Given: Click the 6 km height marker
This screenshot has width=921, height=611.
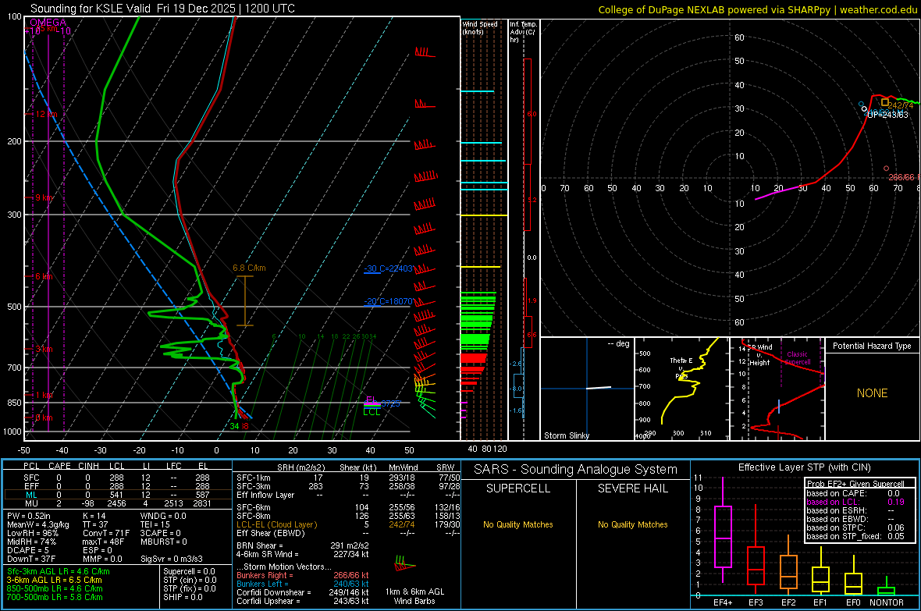Looking at the screenshot, I should [44, 276].
